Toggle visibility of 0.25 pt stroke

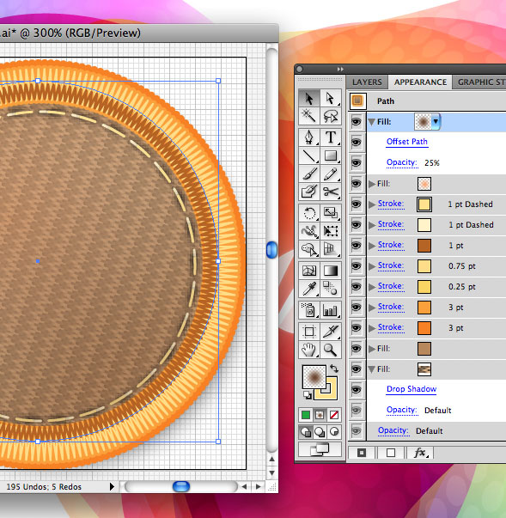tap(356, 286)
